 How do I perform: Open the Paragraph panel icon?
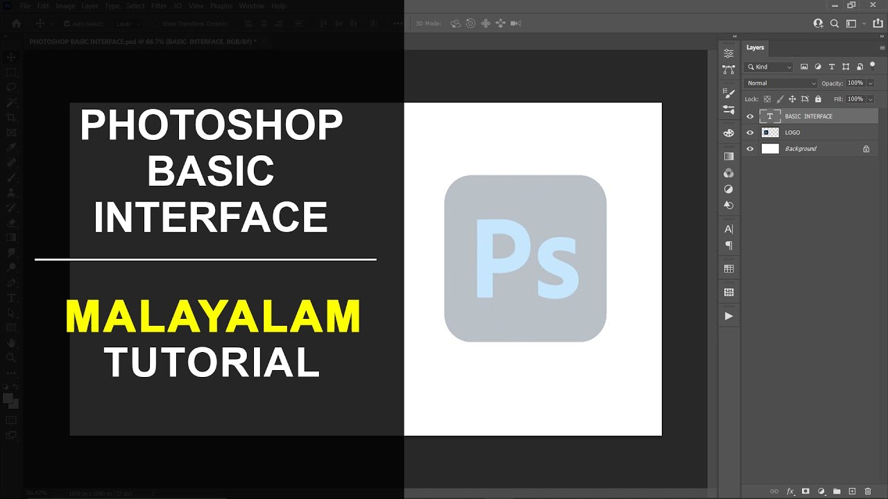[x=728, y=245]
